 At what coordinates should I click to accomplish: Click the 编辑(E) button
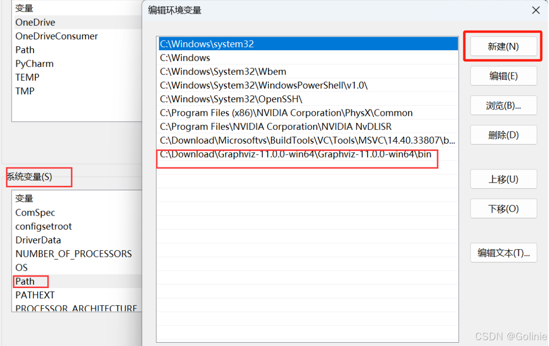pos(503,76)
